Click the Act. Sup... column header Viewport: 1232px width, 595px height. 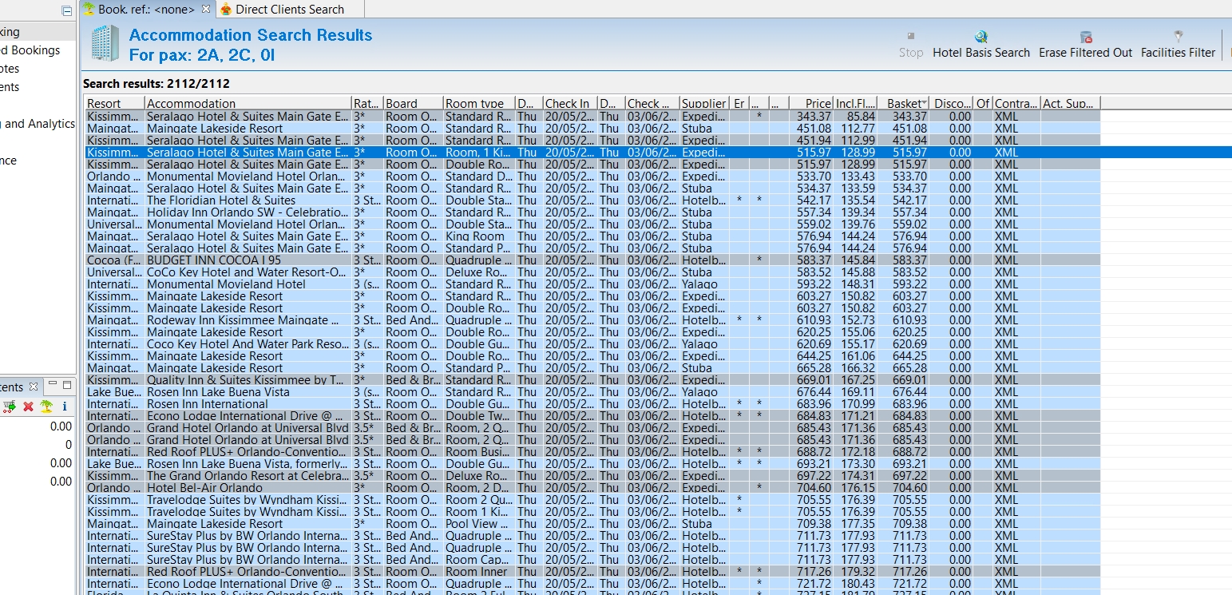[1070, 103]
